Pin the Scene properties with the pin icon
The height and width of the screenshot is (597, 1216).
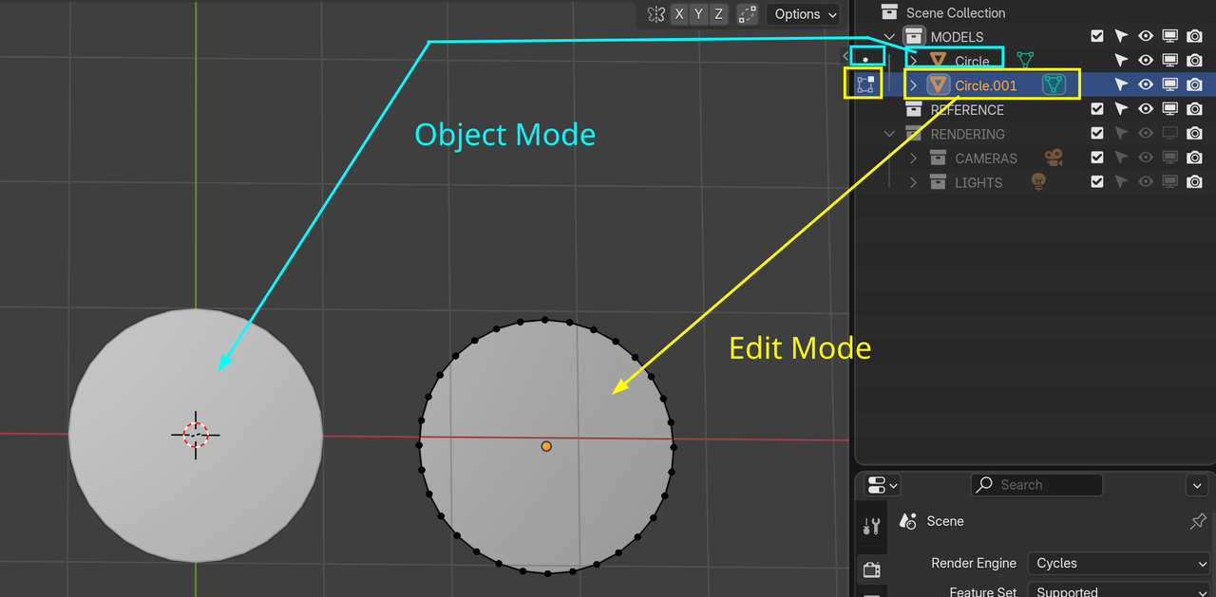click(x=1197, y=521)
